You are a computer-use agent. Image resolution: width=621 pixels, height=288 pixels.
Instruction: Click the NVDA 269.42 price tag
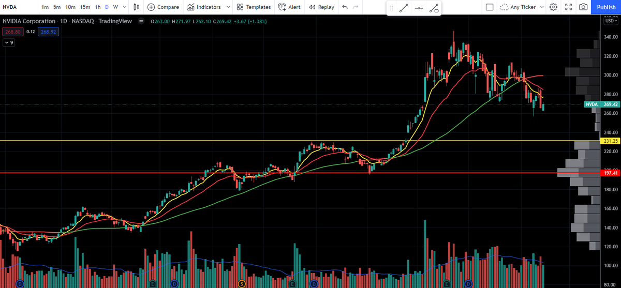tap(602, 104)
